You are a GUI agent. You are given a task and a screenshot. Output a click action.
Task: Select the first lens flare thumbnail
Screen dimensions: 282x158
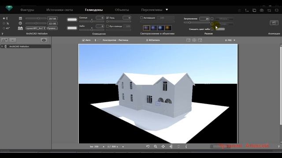146,28
